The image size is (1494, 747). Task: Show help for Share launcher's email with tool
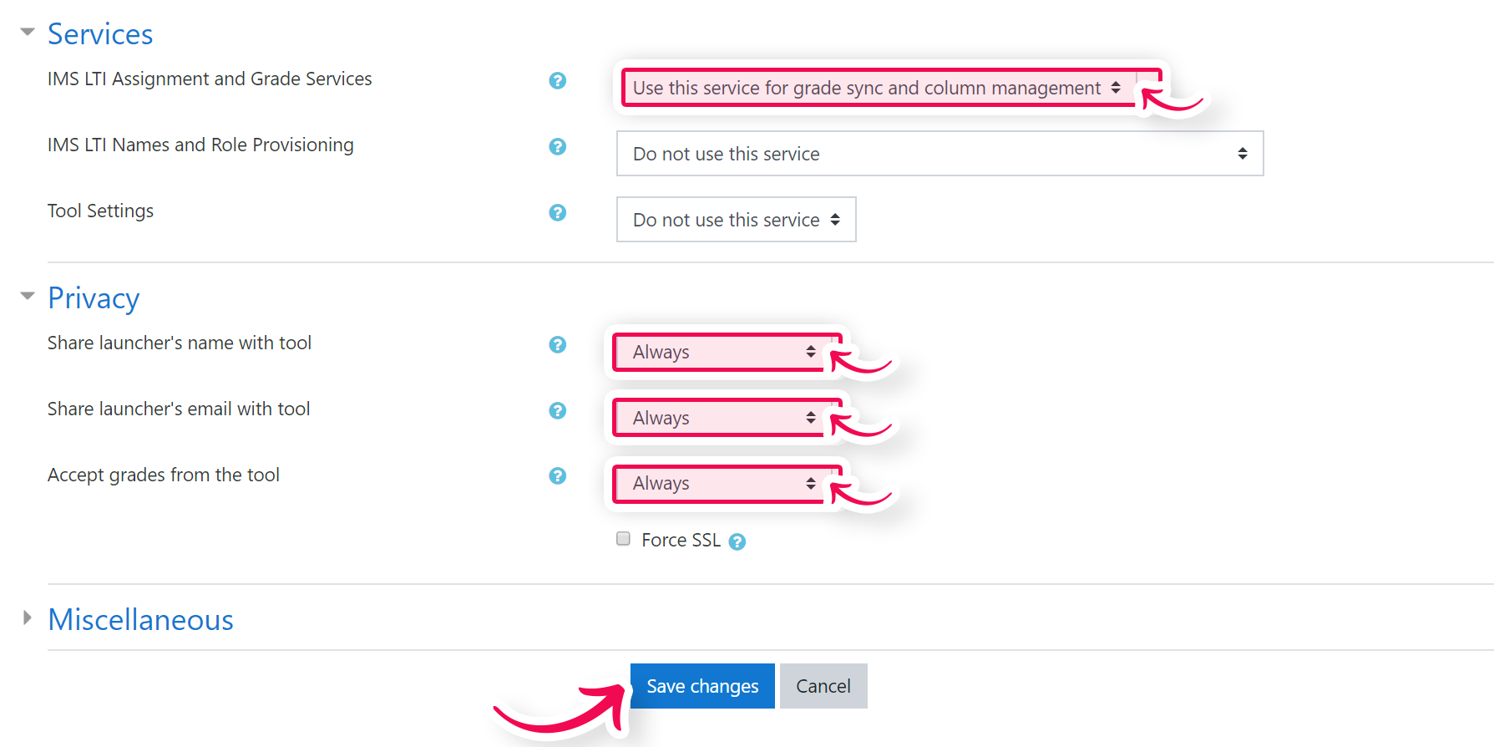(x=558, y=410)
